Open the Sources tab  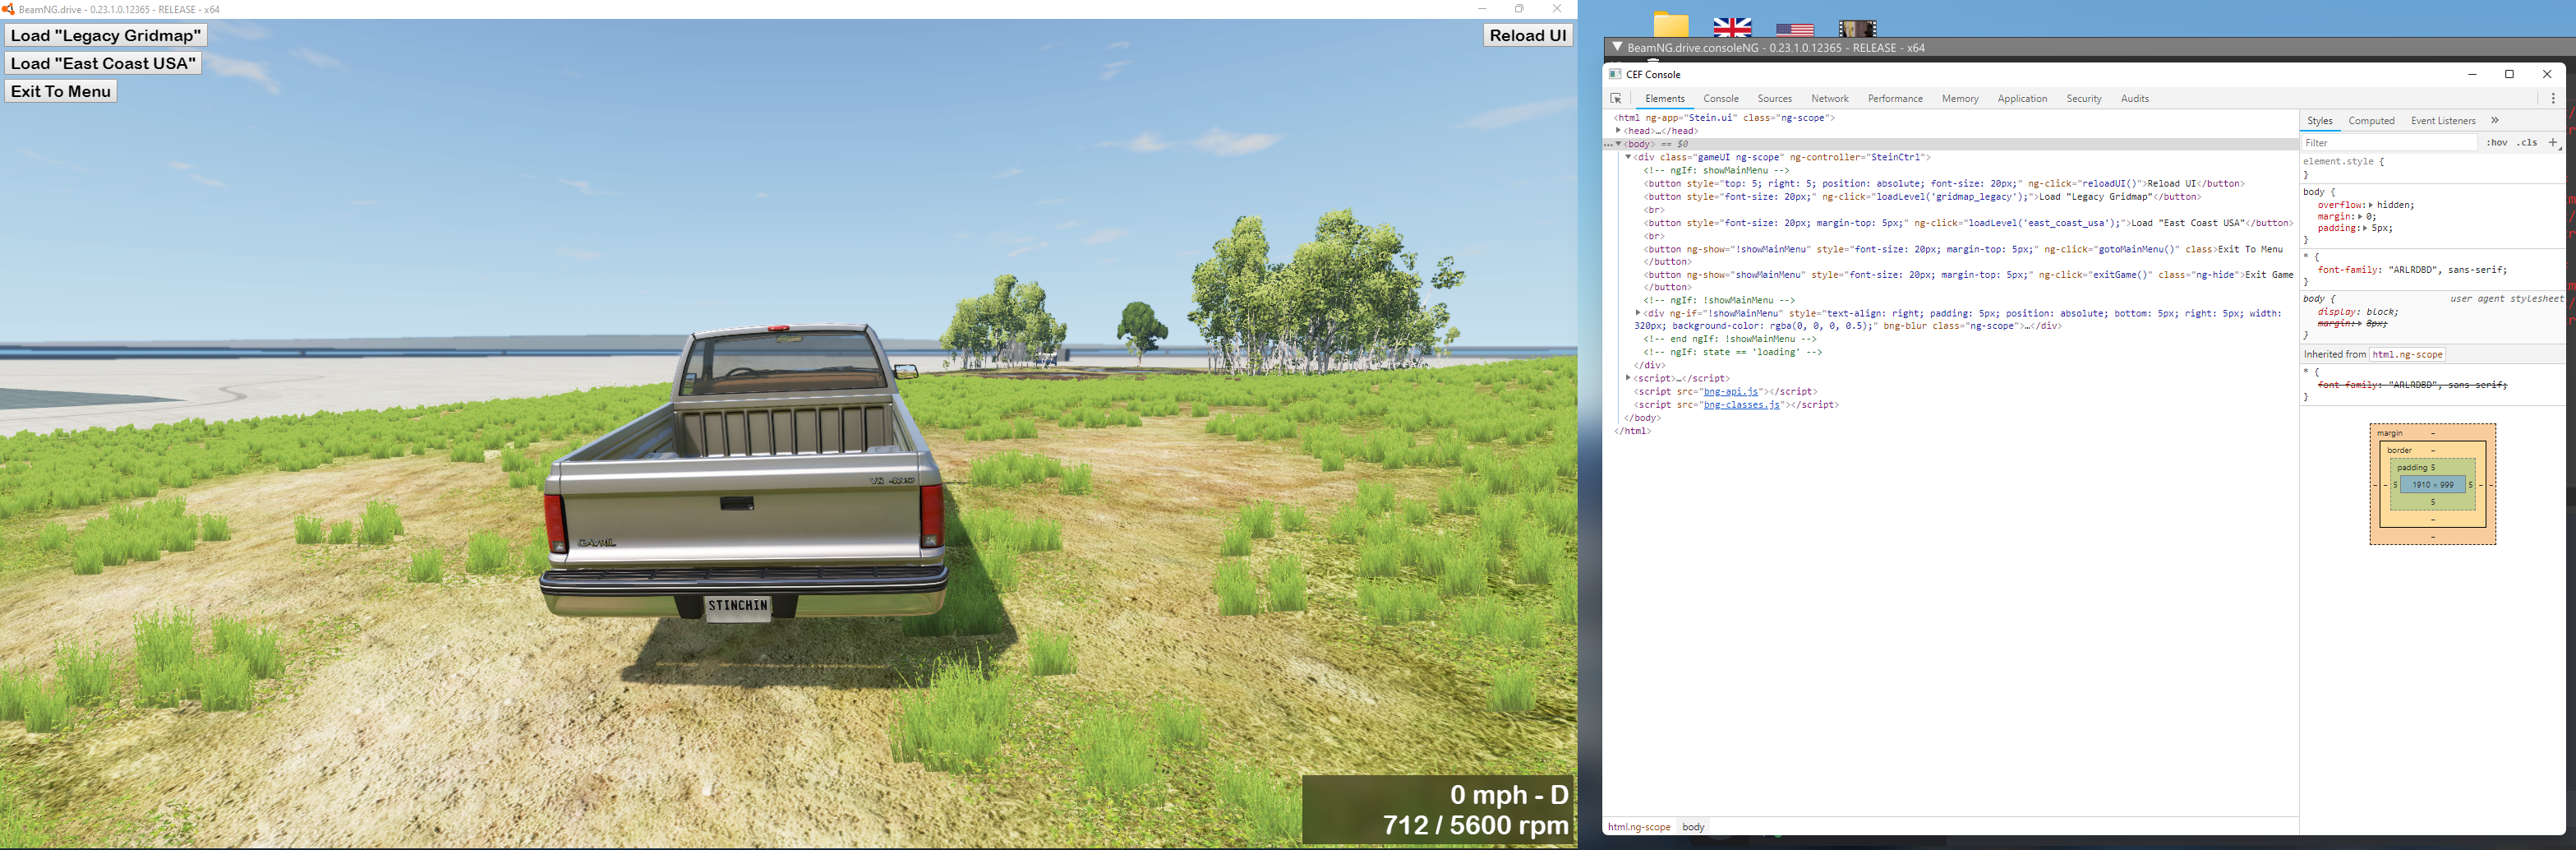[1775, 98]
